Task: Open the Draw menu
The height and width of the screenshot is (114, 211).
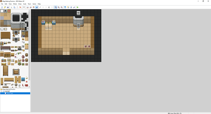Action: click(x=20, y=4)
